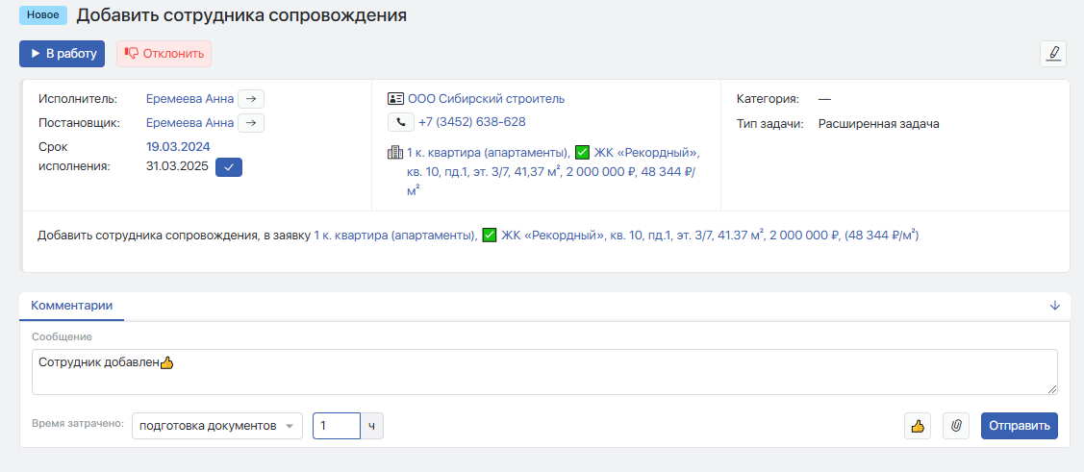The width and height of the screenshot is (1084, 472).
Task: Click the edit pencil icon at top right
Action: click(x=1053, y=54)
